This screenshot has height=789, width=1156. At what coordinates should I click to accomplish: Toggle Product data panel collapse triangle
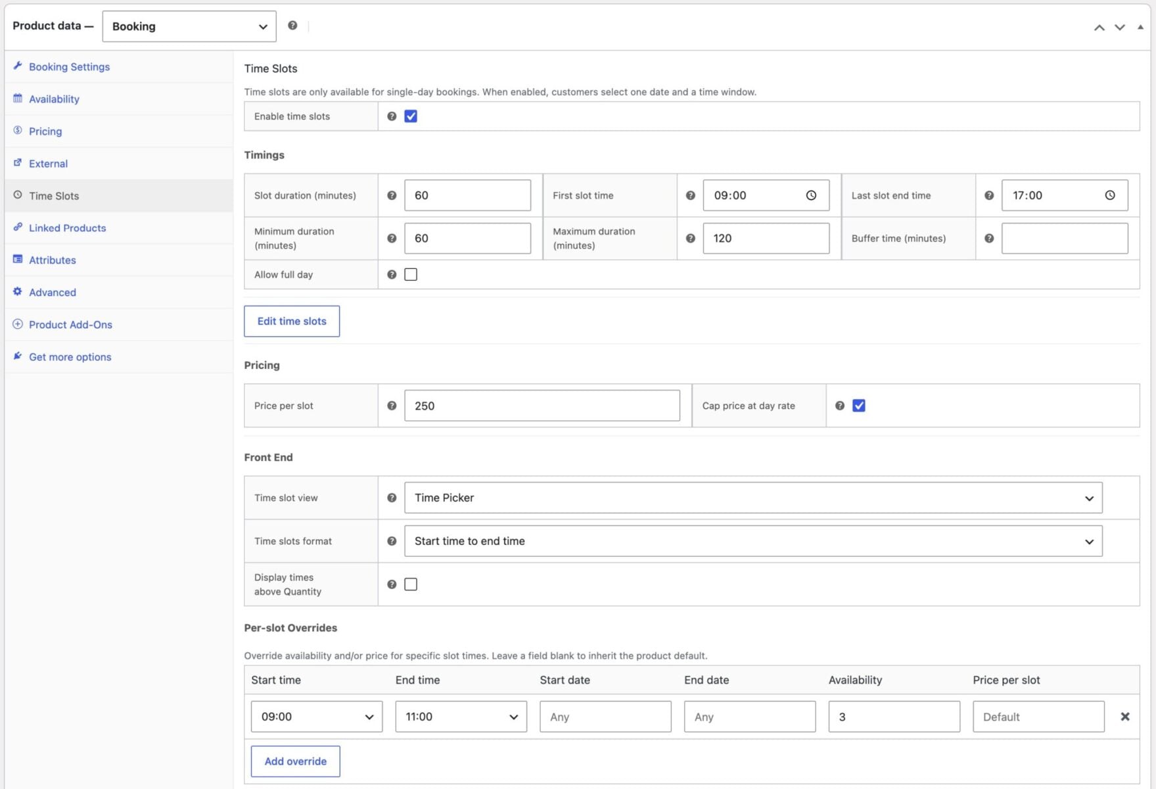1140,27
